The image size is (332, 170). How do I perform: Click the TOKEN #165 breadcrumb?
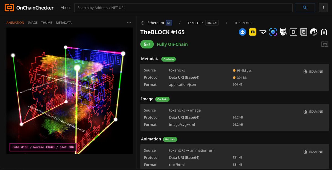pyautogui.click(x=244, y=23)
